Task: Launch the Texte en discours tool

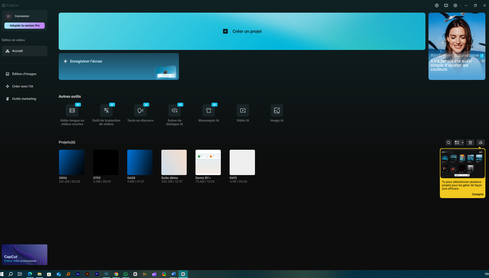Action: pos(140,113)
